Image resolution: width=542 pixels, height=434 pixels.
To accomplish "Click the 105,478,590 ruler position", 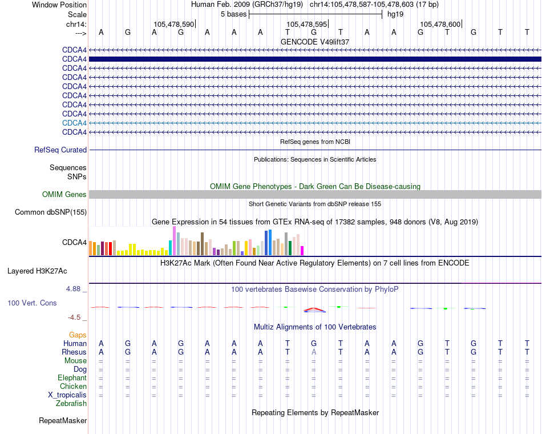I will point(174,24).
